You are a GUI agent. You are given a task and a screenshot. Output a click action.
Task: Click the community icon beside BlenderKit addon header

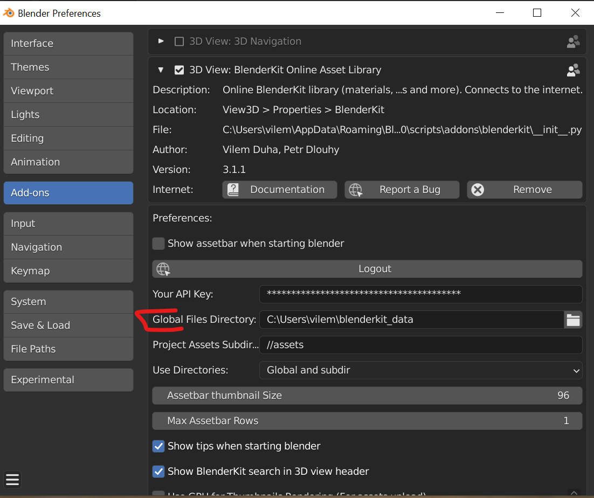[x=573, y=70]
